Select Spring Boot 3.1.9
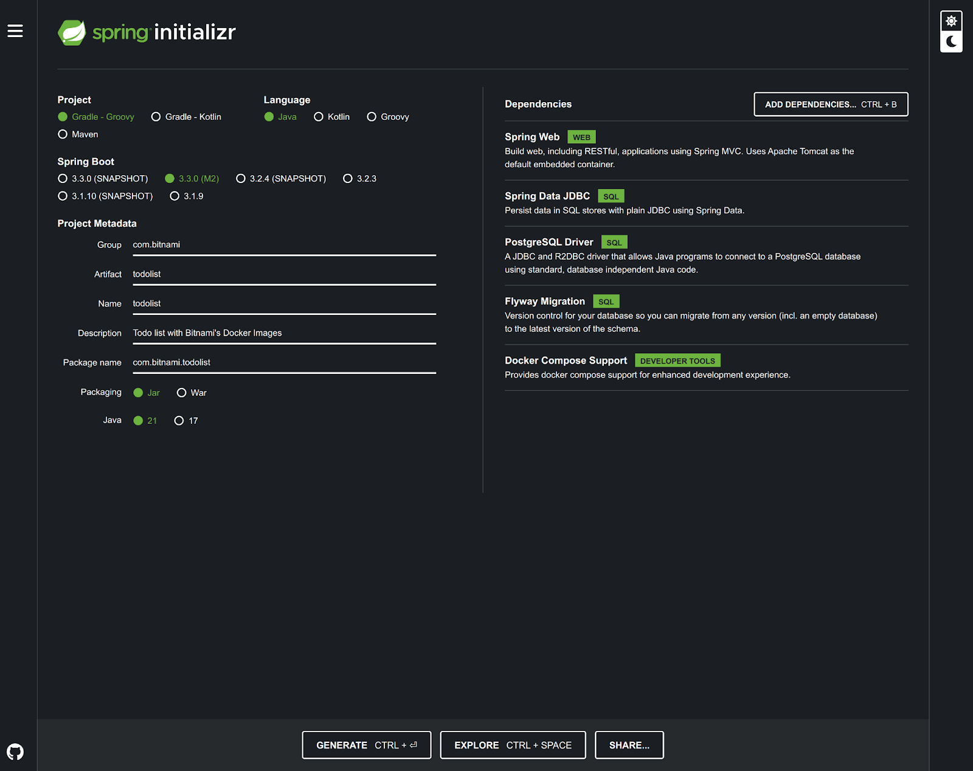 pos(187,196)
